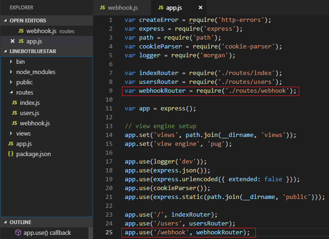Click the false keyword on line 19

point(273,179)
